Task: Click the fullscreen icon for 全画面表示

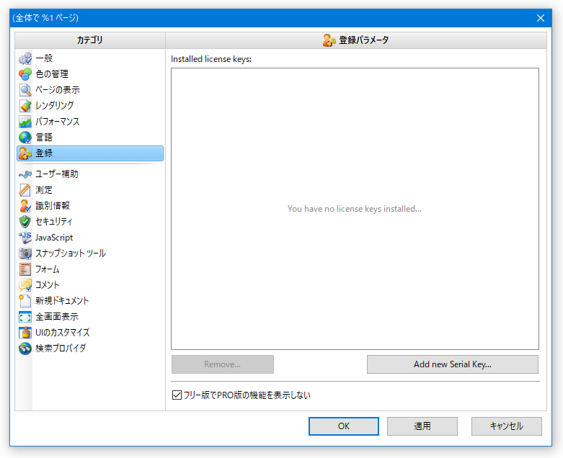Action: tap(25, 317)
